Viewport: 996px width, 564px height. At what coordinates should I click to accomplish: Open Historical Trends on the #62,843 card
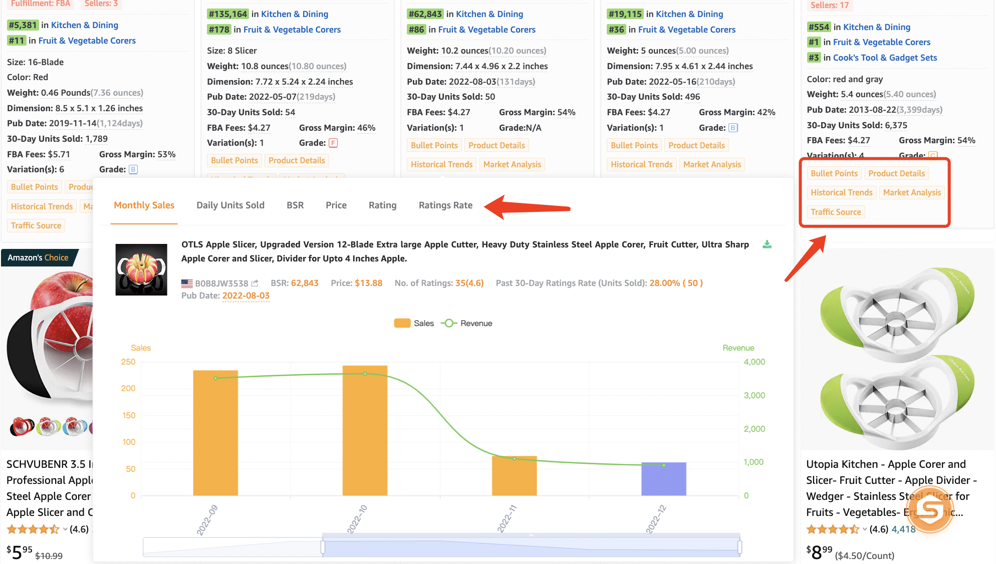(x=441, y=164)
